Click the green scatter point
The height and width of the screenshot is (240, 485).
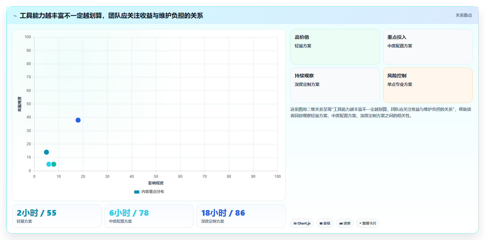point(54,164)
